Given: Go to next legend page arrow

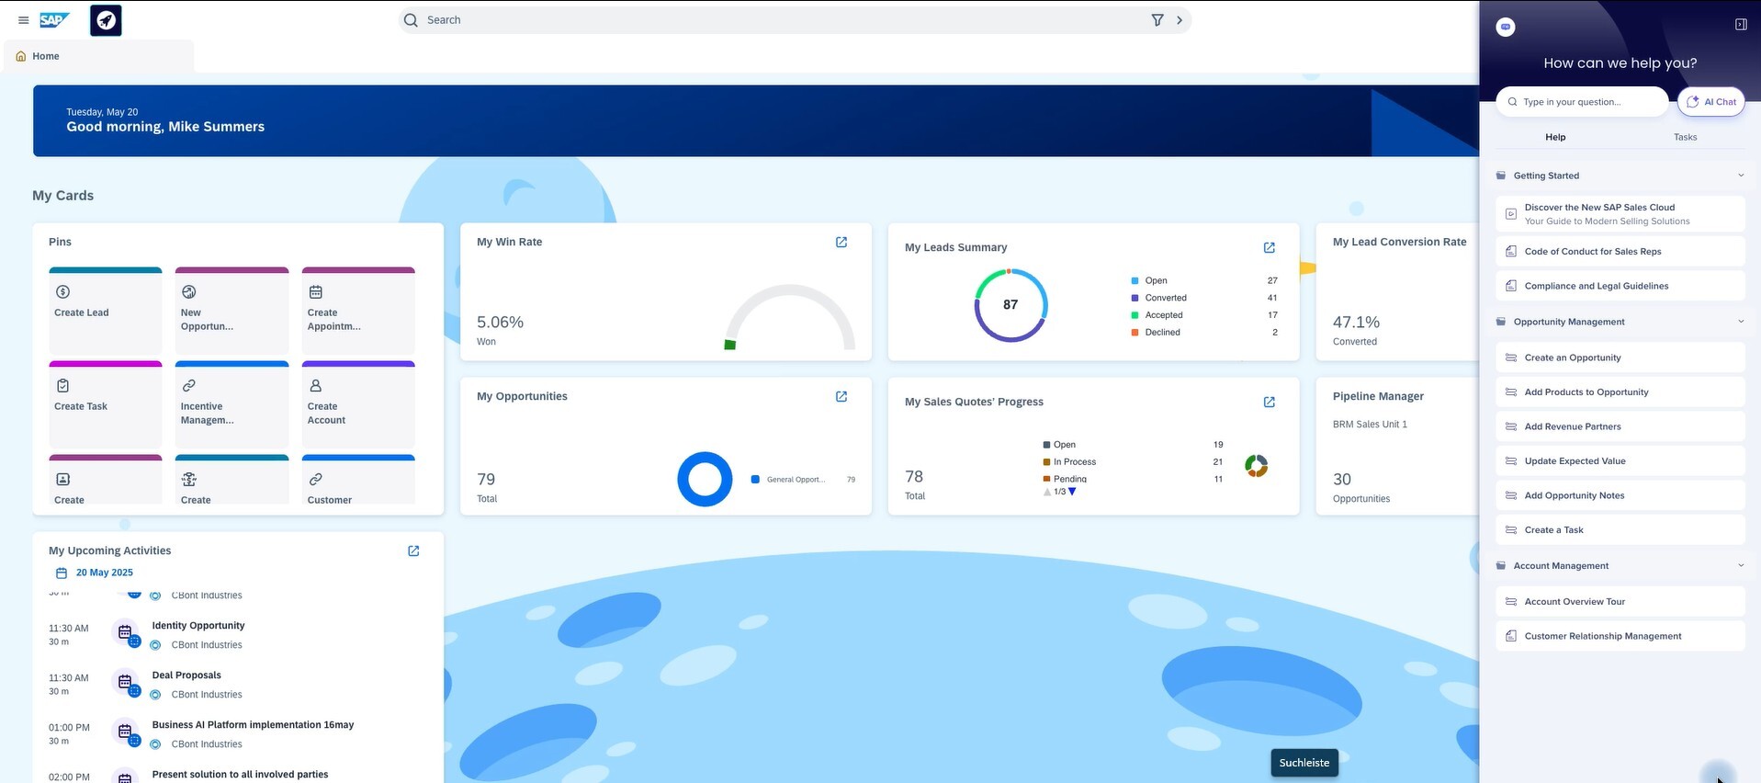Looking at the screenshot, I should tap(1072, 492).
